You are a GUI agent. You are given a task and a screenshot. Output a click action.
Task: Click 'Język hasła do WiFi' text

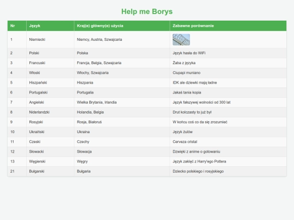click(189, 53)
